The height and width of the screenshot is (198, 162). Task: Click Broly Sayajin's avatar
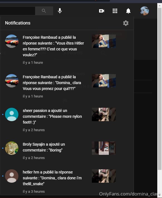point(12,148)
